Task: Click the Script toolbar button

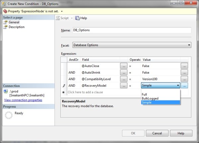Action: (62, 18)
